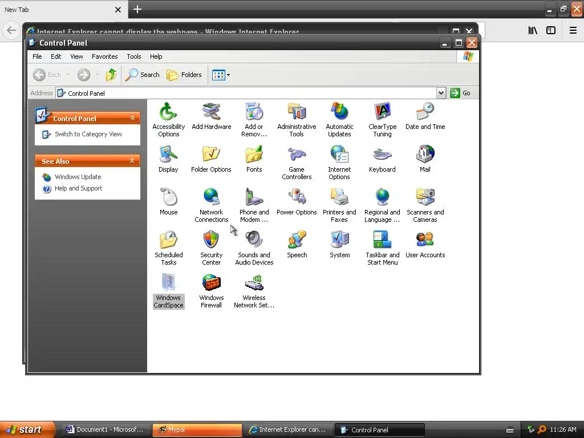Image resolution: width=584 pixels, height=438 pixels.
Task: Switch to Document1 Microsoft Word taskbar button
Action: click(105, 430)
